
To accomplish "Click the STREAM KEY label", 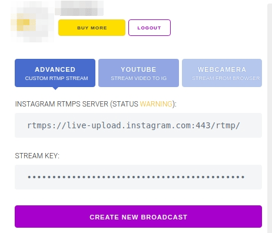I will pos(37,156).
